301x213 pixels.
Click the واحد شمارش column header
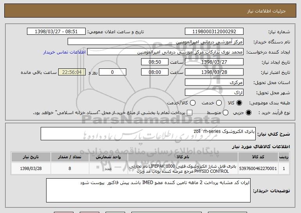tap(108, 157)
